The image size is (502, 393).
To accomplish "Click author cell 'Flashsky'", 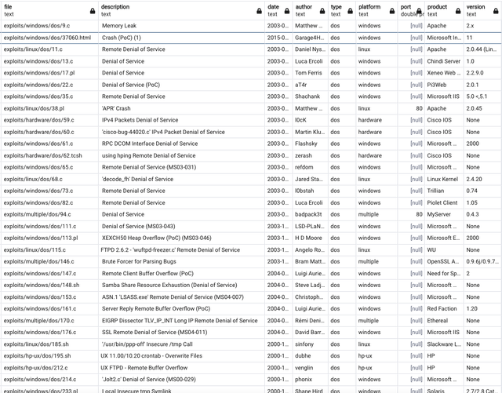I will pyautogui.click(x=311, y=144).
